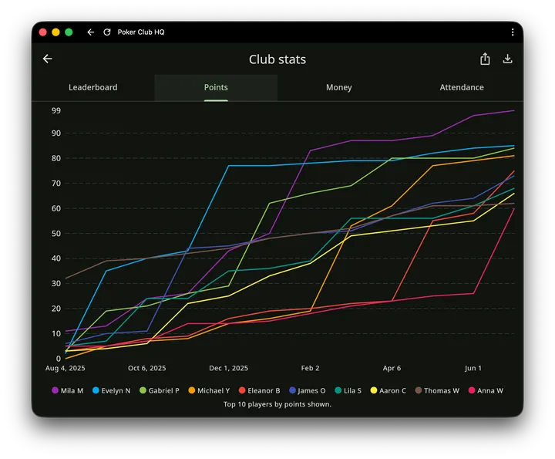The image size is (555, 459).
Task: Toggle Evelyn N series in legend
Action: pyautogui.click(x=112, y=390)
